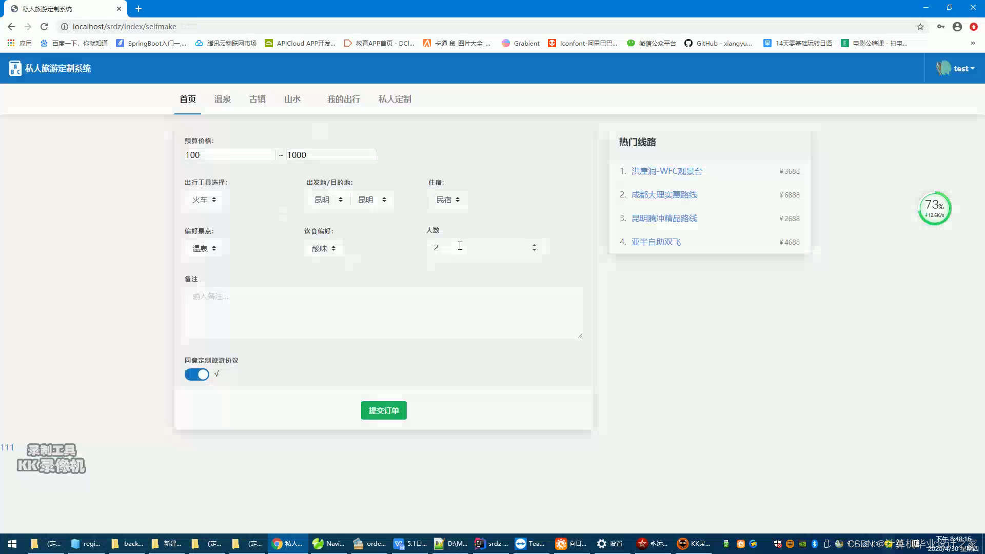
Task: Open the Iconfont-阿里巴巴 bookmark
Action: coord(583,43)
